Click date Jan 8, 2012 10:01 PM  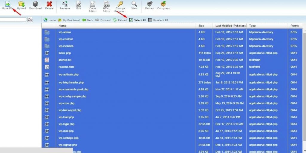pos(229,83)
